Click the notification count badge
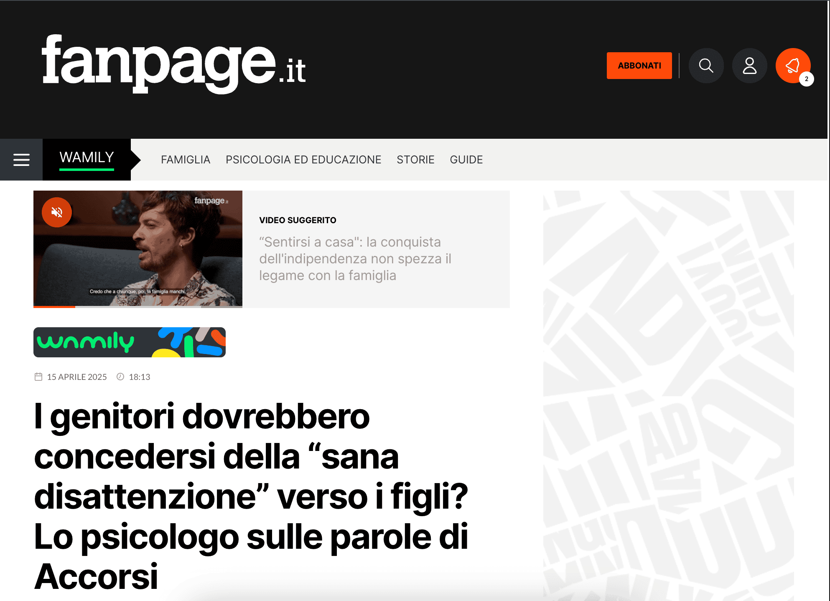The width and height of the screenshot is (830, 601). [x=807, y=79]
